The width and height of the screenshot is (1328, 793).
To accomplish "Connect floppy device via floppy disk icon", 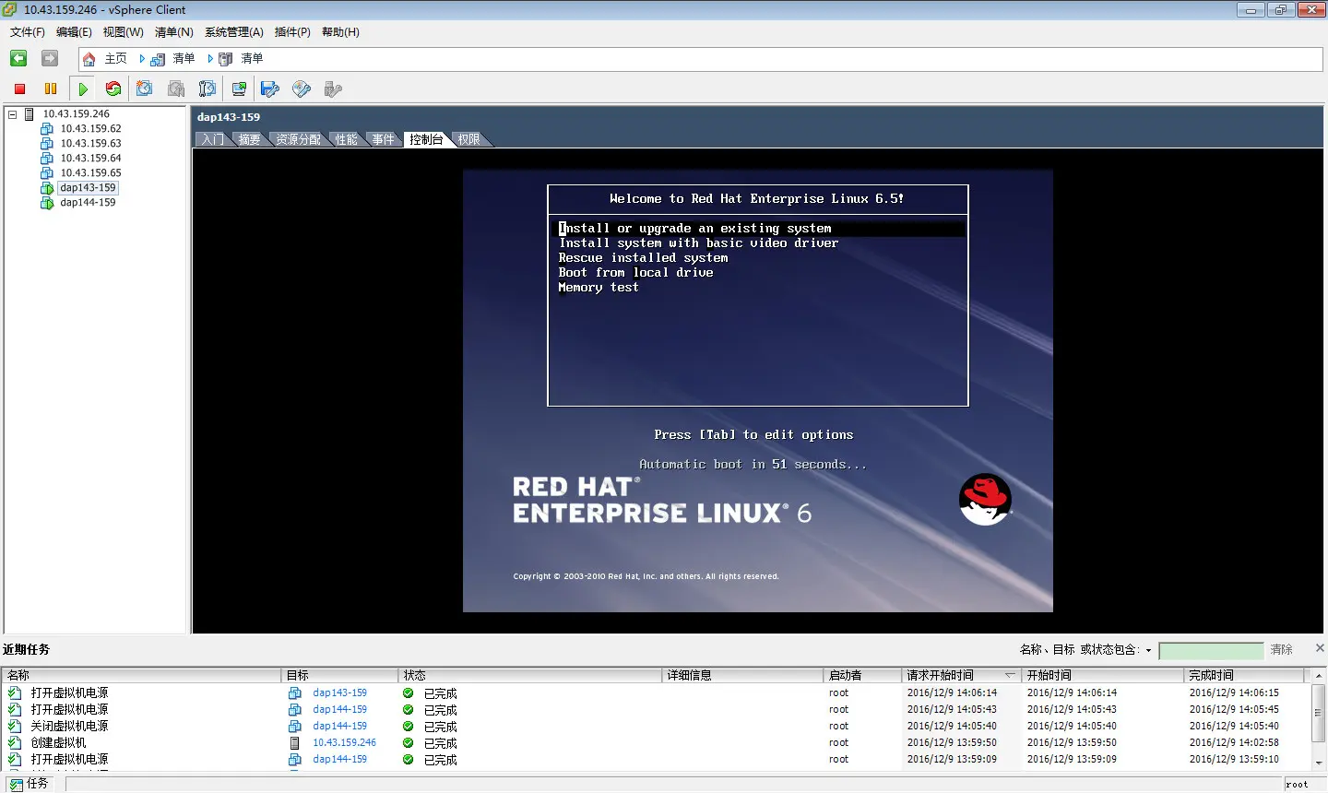I will pos(270,89).
